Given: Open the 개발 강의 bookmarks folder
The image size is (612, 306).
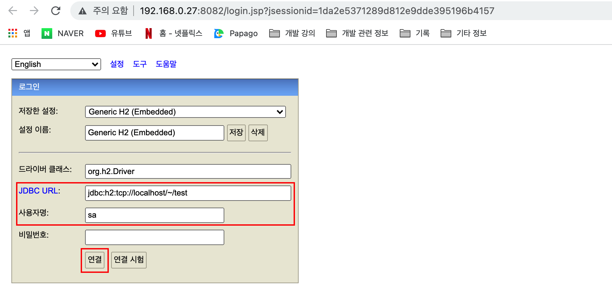Looking at the screenshot, I should pos(292,33).
